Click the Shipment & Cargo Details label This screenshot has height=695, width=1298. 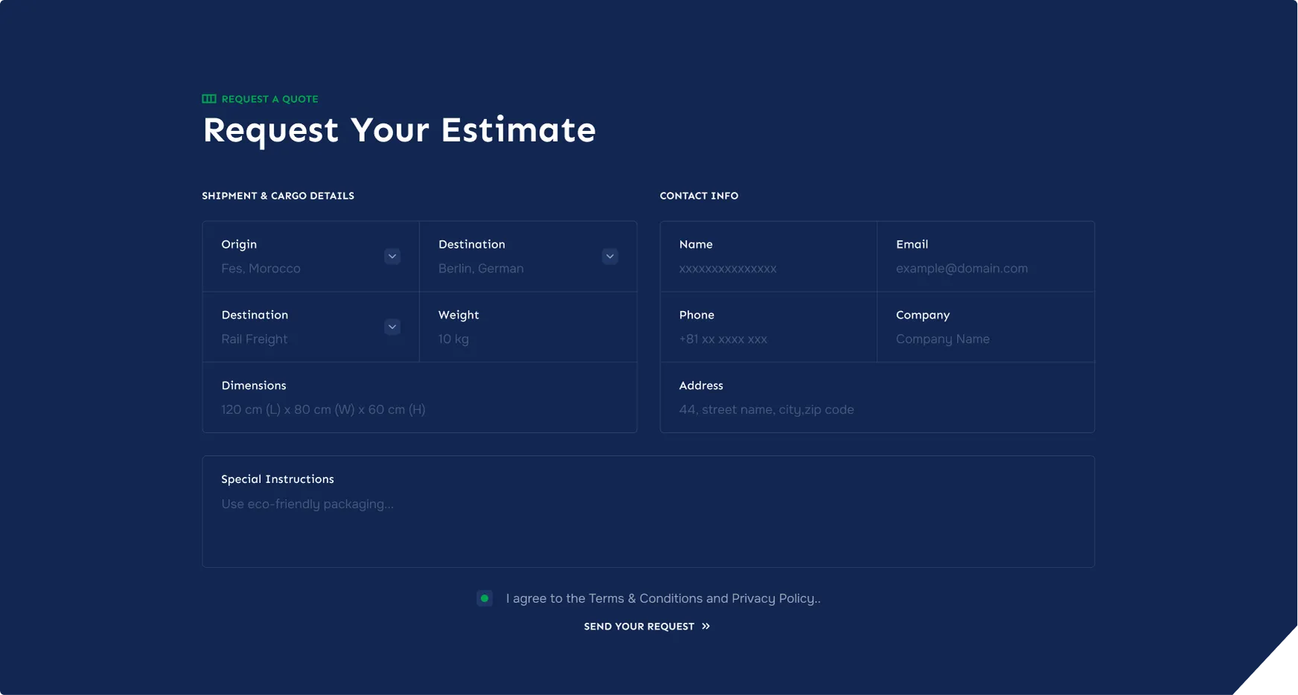coord(278,196)
